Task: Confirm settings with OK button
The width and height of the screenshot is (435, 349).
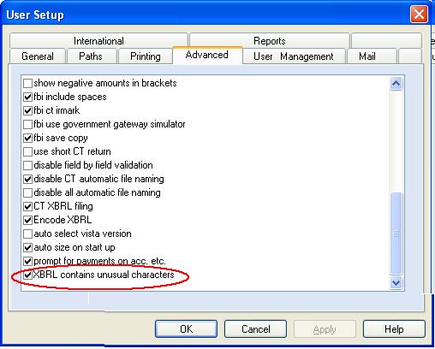Action: pyautogui.click(x=186, y=329)
